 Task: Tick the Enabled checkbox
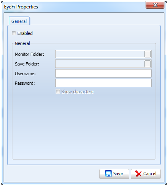14,33
